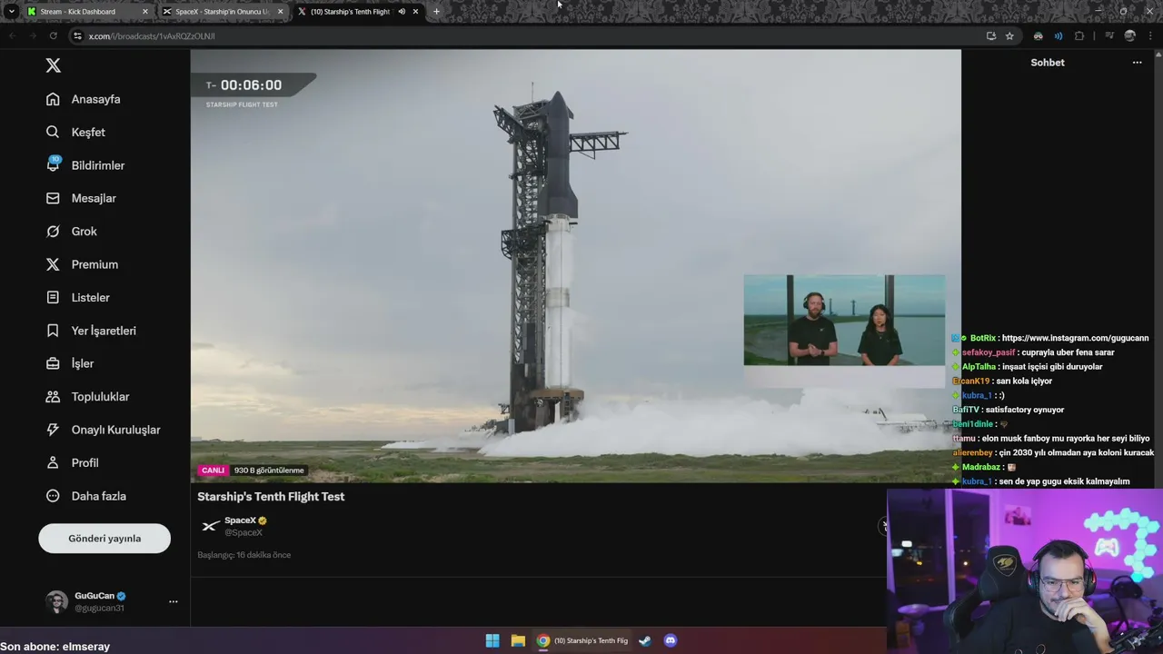Click the CANLI live badge
1163x654 pixels.
point(214,471)
